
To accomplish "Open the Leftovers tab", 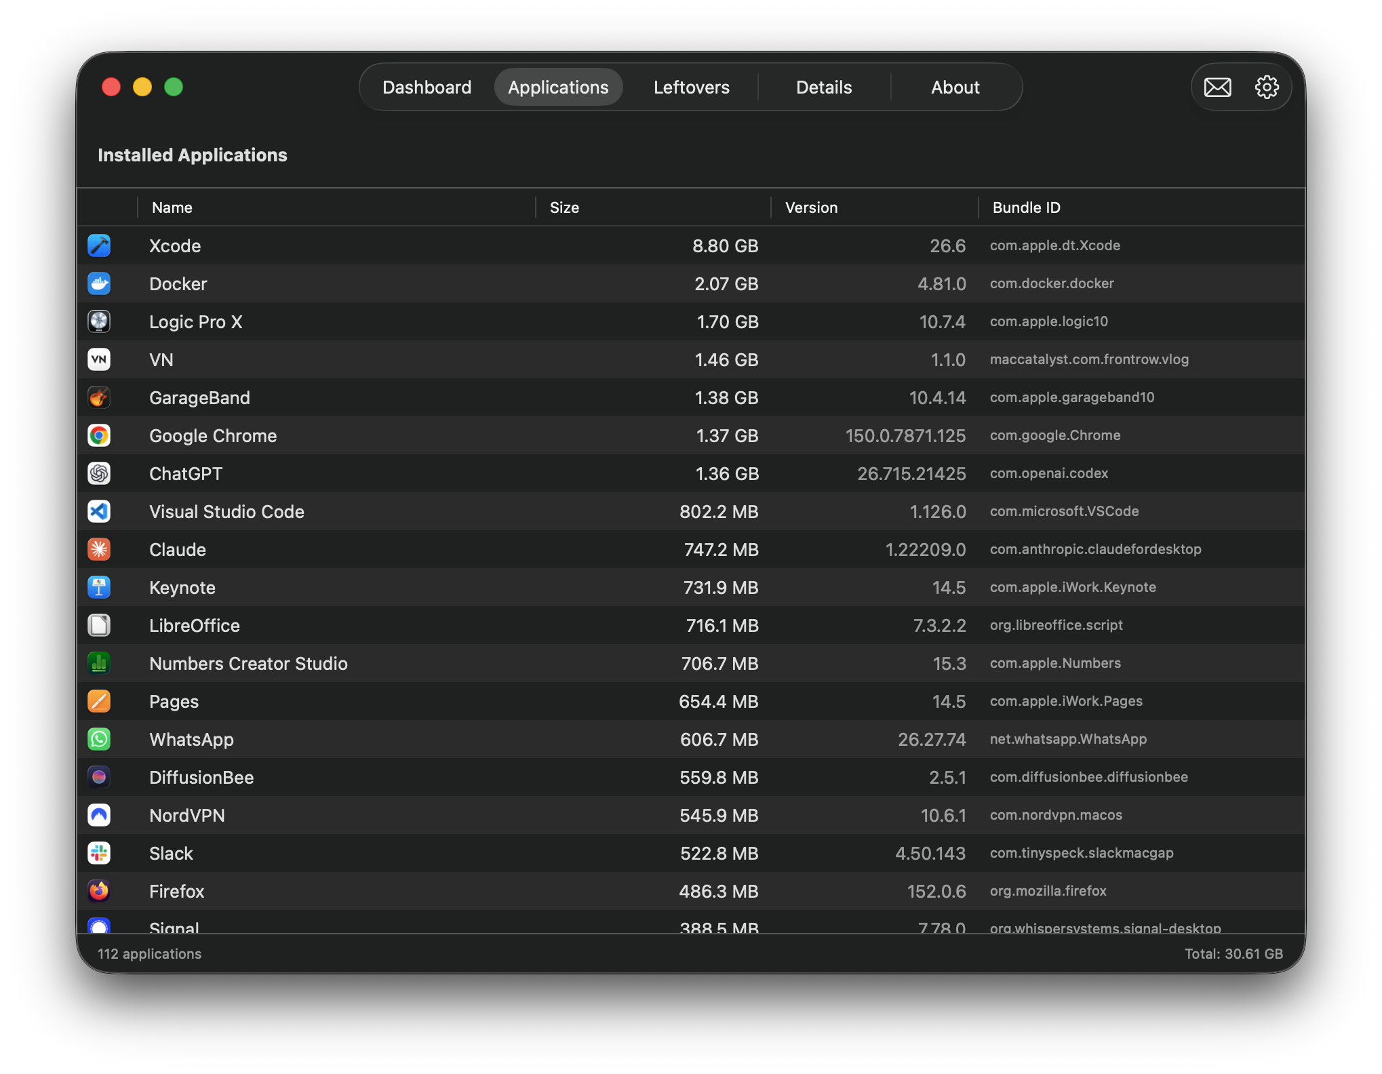I will click(x=692, y=87).
